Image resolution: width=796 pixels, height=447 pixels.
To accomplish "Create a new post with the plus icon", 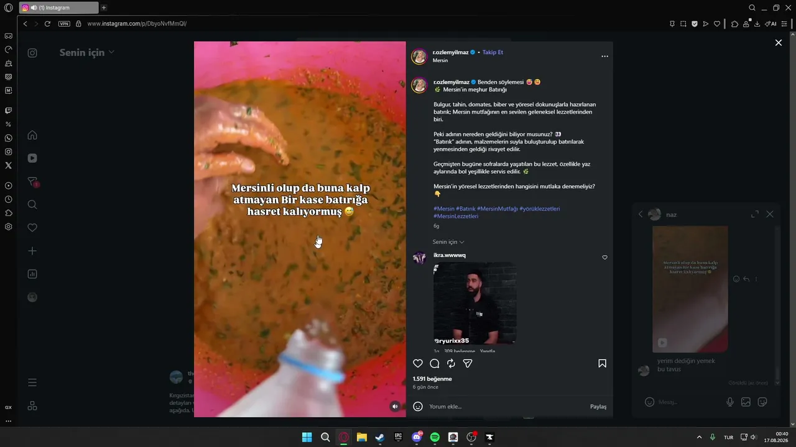I will coord(32,251).
